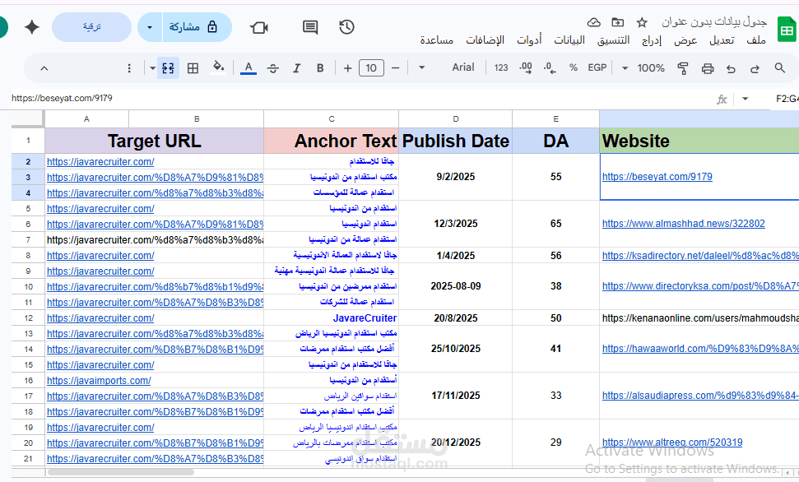Viewport: 799px width, 482px height.
Task: Select row 12 header
Action: [28, 318]
